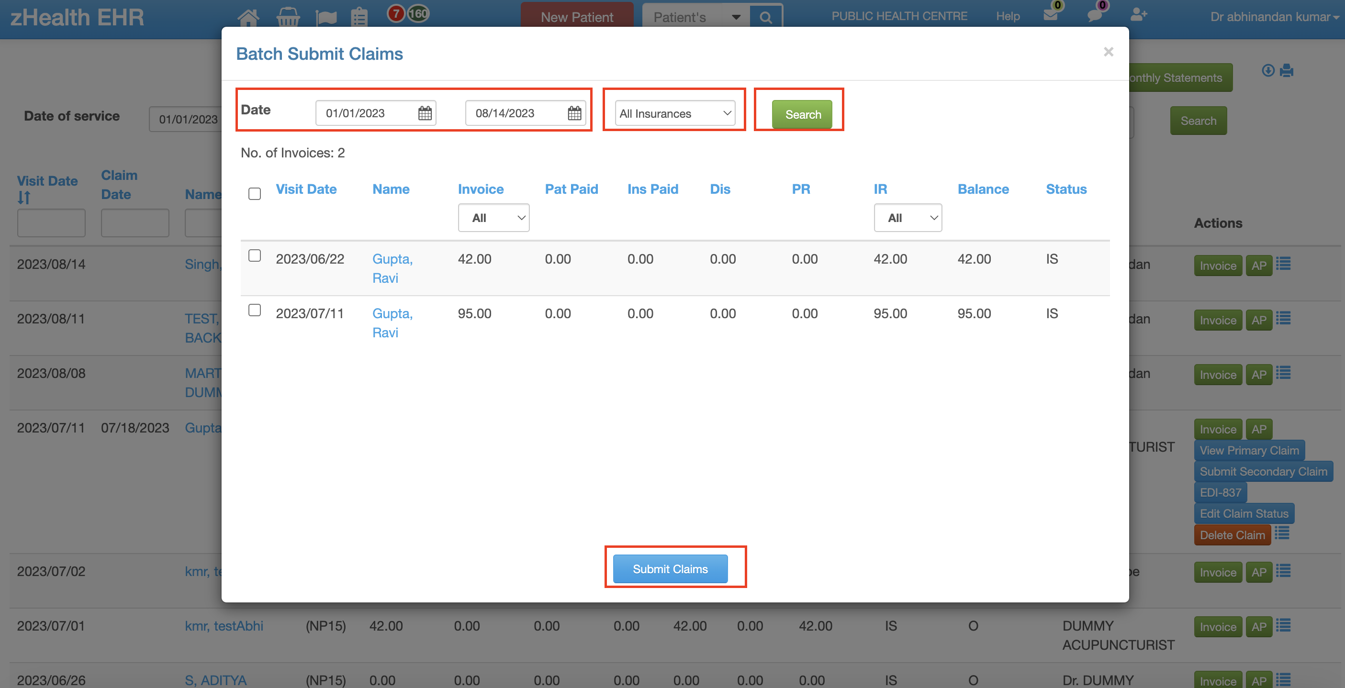1345x688 pixels.
Task: Open list icon in 2023/08/11 row
Action: click(x=1283, y=318)
